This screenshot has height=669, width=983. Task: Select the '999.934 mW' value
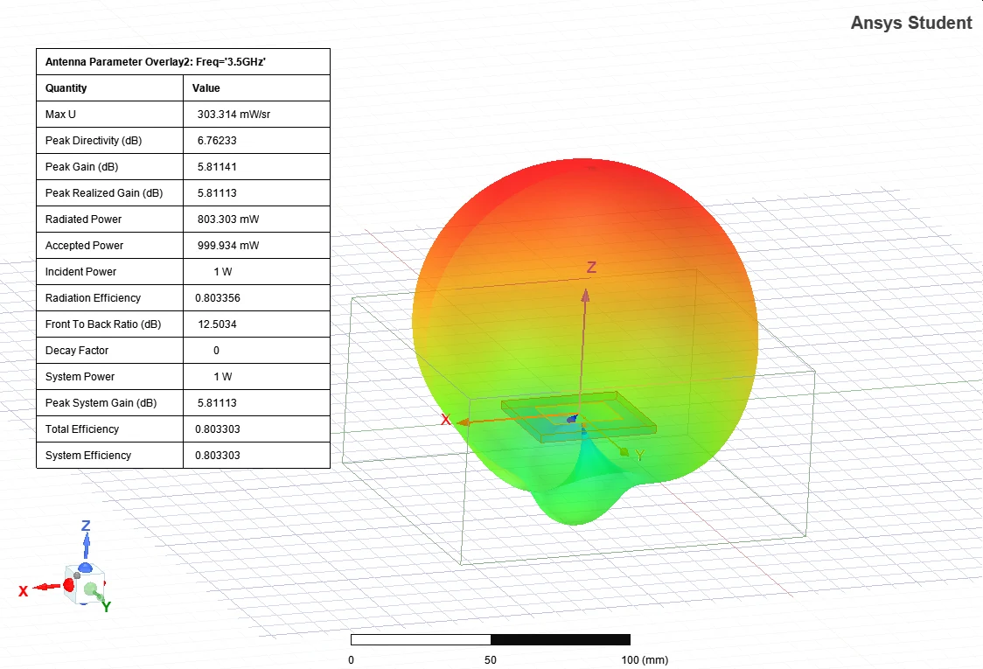[x=228, y=246]
